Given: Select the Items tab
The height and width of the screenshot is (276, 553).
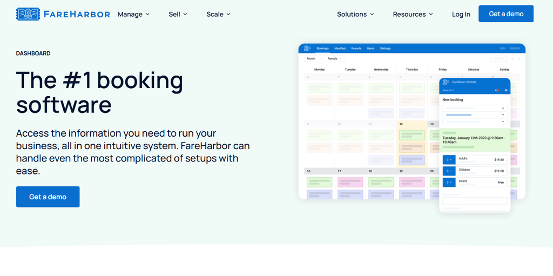Looking at the screenshot, I should tap(370, 49).
